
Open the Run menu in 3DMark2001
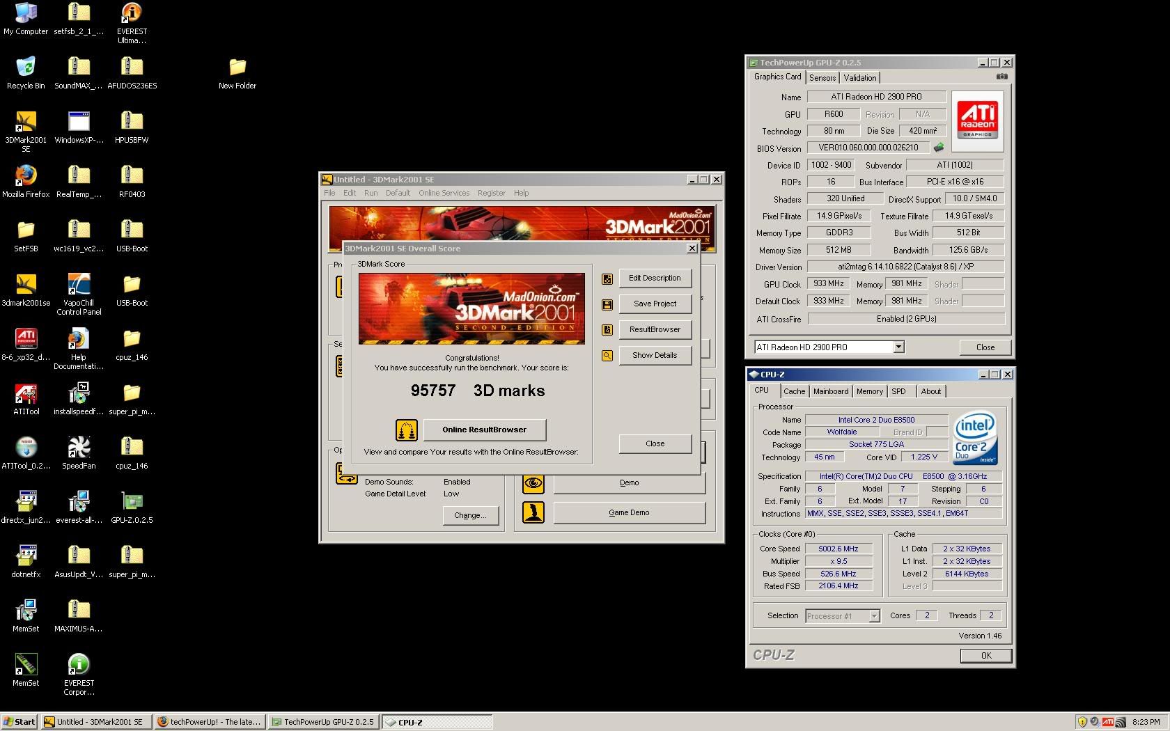[x=370, y=193]
